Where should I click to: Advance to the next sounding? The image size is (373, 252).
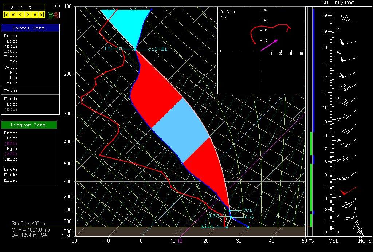point(27,15)
